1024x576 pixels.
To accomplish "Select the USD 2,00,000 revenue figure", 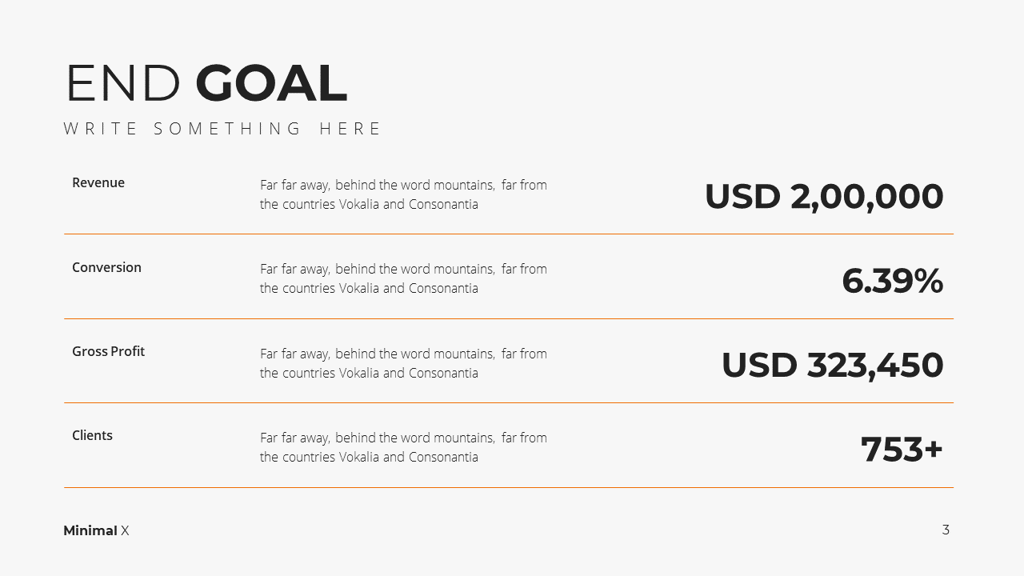I will point(824,197).
